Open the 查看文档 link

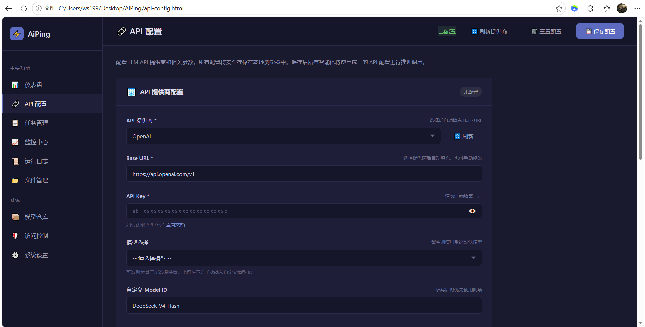pos(175,225)
